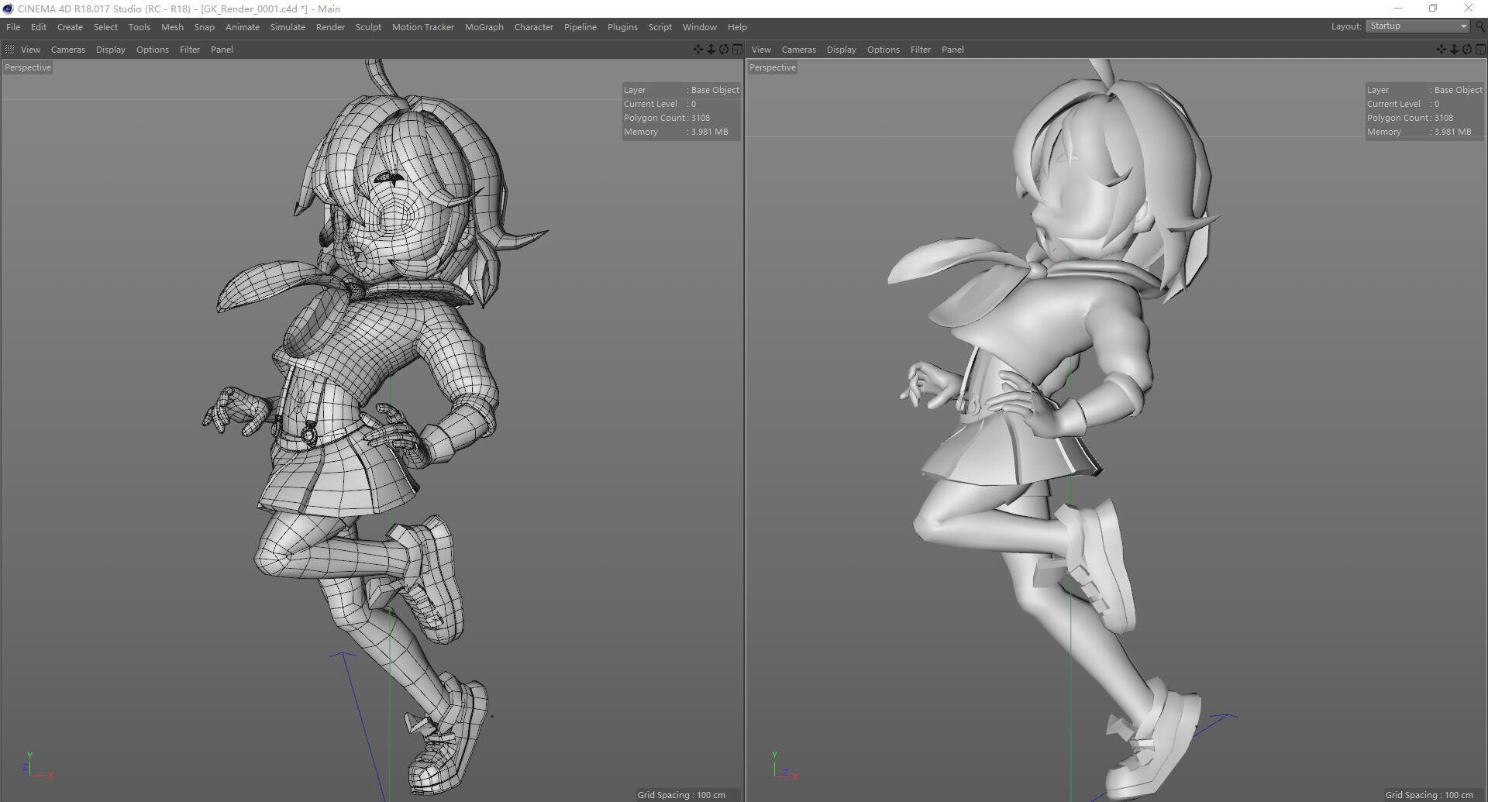Open the Cameras menu in left viewport
The height and width of the screenshot is (802, 1488).
pos(67,50)
